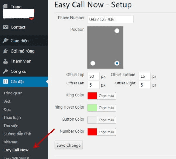This screenshot has height=159, width=176.
Task: Go to Đường dẫn tĩnh settings
Action: tap(17, 134)
